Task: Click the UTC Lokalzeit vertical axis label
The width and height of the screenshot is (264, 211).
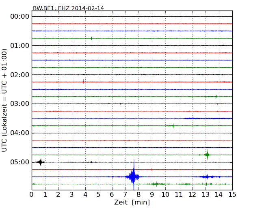Action: tap(4, 100)
